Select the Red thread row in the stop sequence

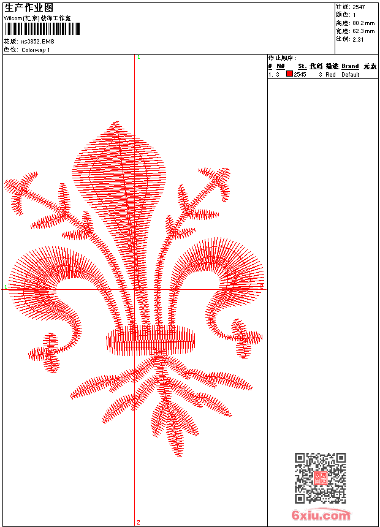323,74
